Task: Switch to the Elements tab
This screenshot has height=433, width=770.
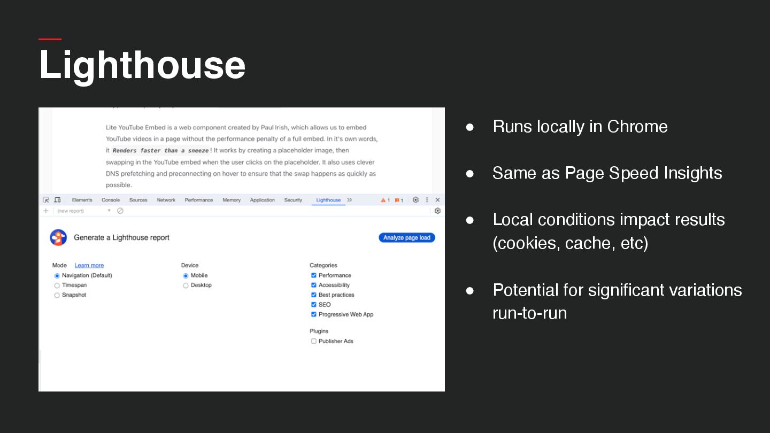Action: coord(82,200)
